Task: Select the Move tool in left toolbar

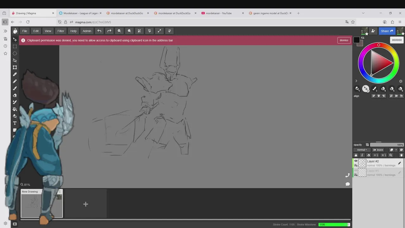Action: (15, 39)
